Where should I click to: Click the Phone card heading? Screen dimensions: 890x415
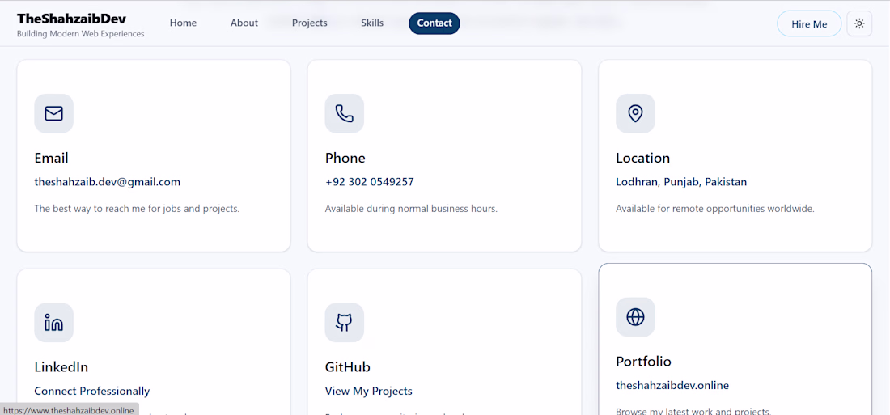[345, 158]
